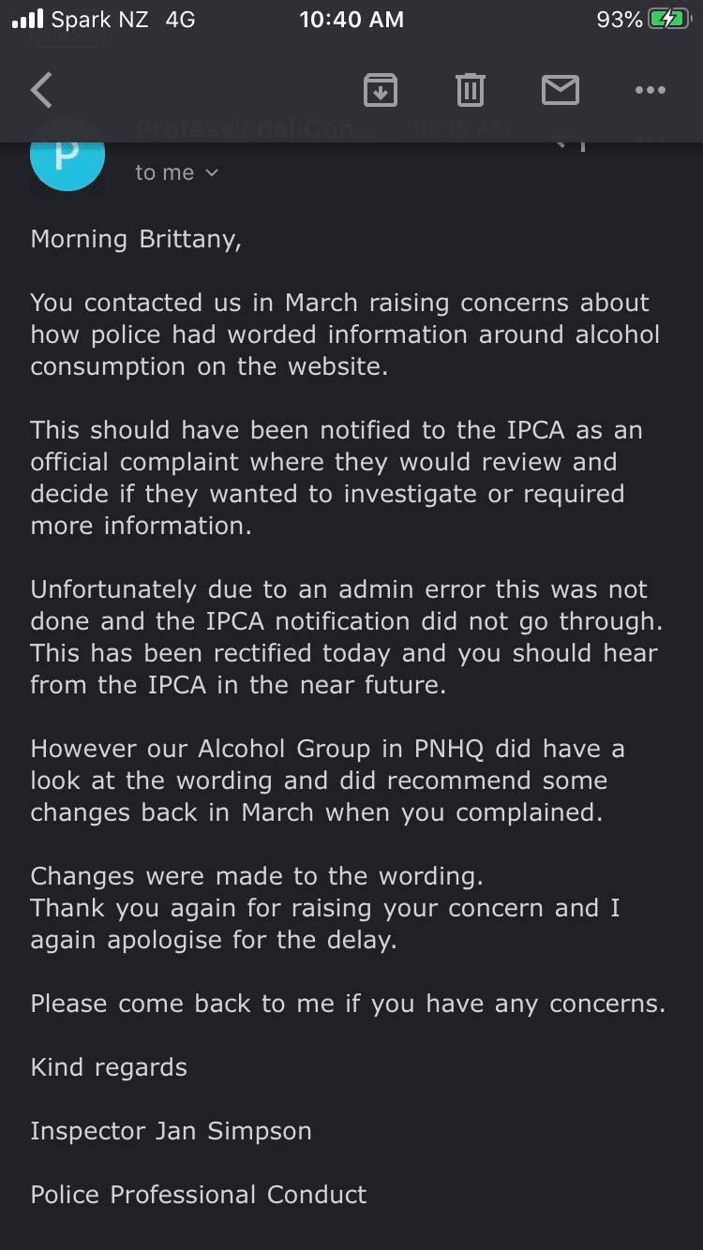703x1250 pixels.
Task: Open the three-dot more options menu
Action: point(650,91)
